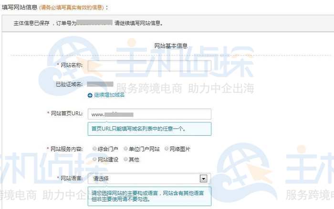Click the plus icon beside 继续增加域名
Screen dimensions: 334x209
tap(90, 95)
